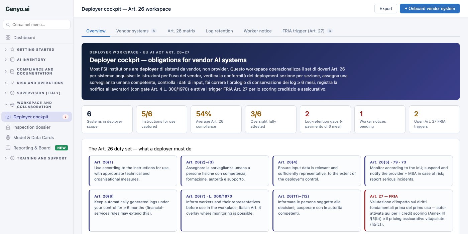Click the Average Art. 26 compliance card

(x=216, y=119)
